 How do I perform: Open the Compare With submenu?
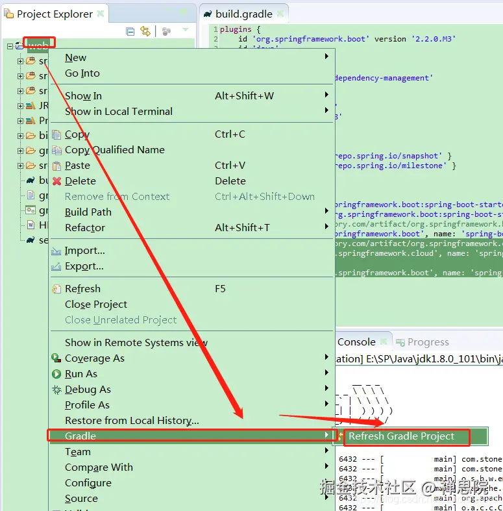(192, 467)
